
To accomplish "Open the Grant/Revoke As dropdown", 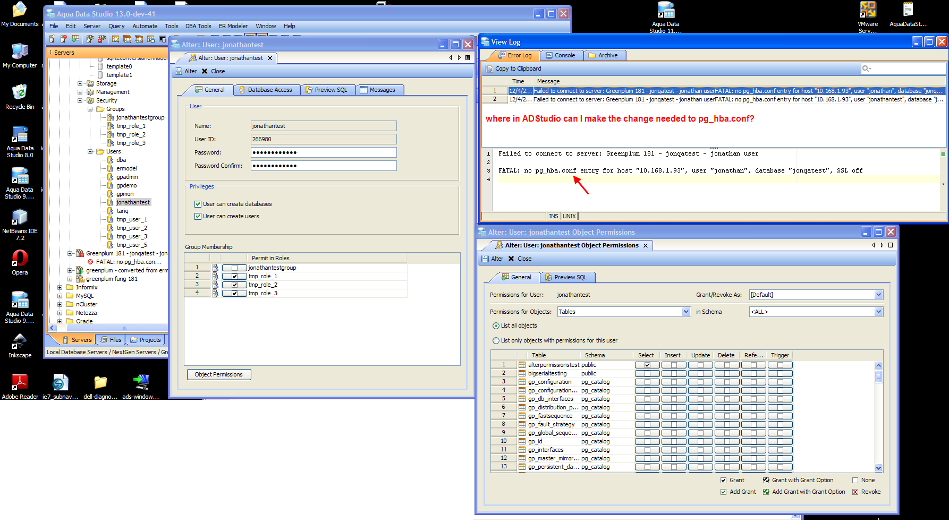I will pos(878,295).
